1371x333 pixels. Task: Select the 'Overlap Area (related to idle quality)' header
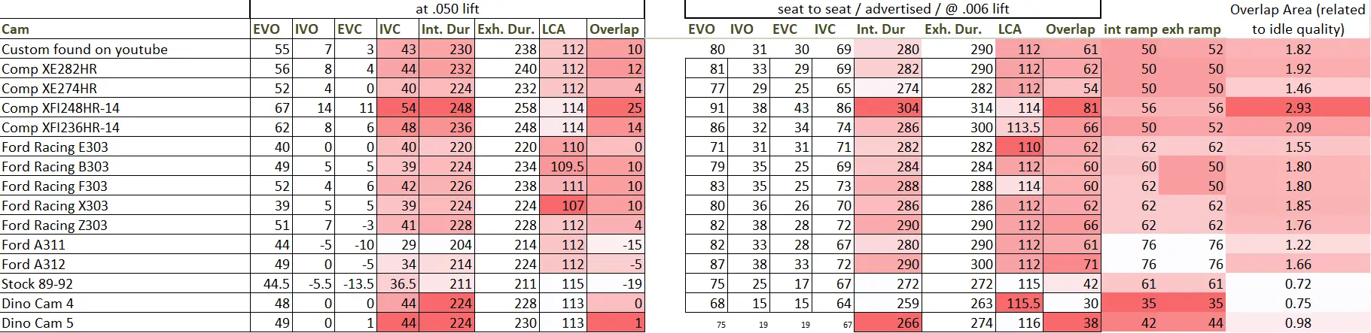tap(1297, 20)
